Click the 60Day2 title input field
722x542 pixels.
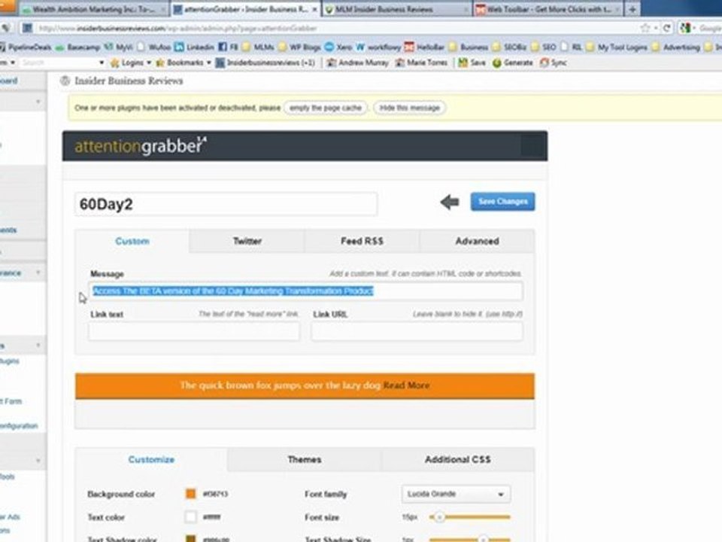[x=226, y=204]
